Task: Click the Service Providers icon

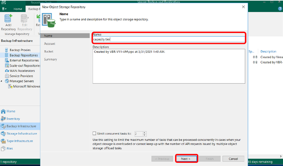Action: coord(7,76)
